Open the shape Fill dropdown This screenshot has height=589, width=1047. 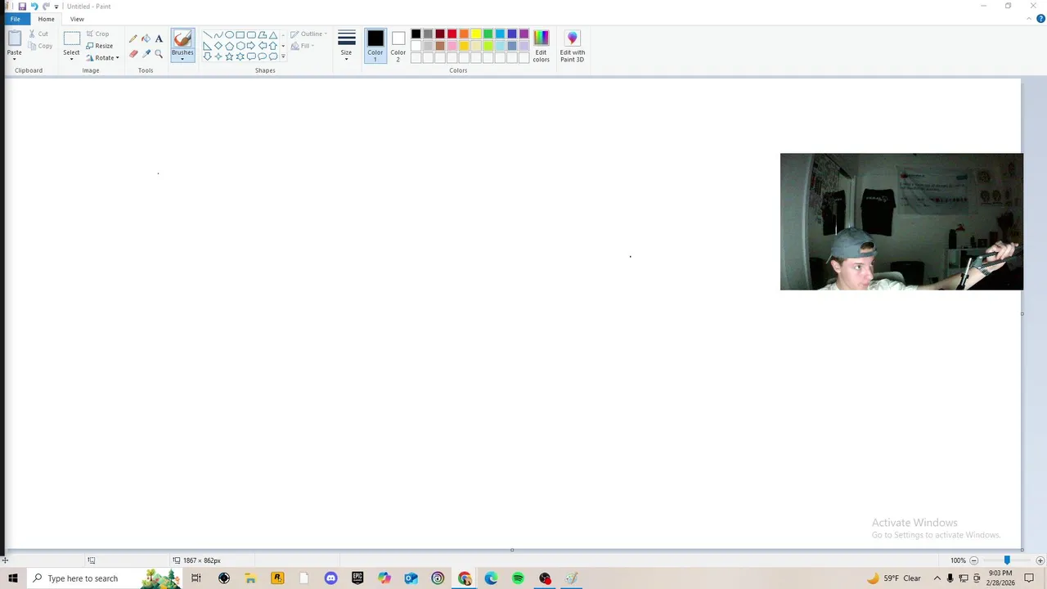tap(303, 46)
